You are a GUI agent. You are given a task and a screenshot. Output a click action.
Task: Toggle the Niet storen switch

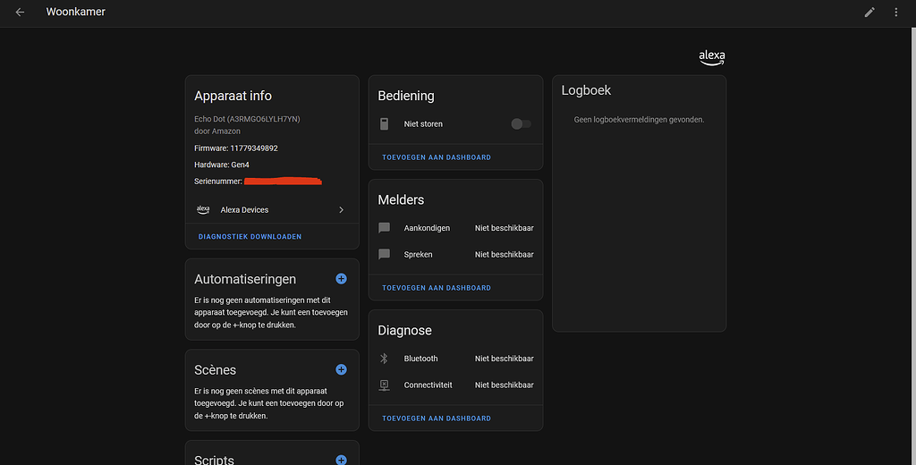click(521, 124)
